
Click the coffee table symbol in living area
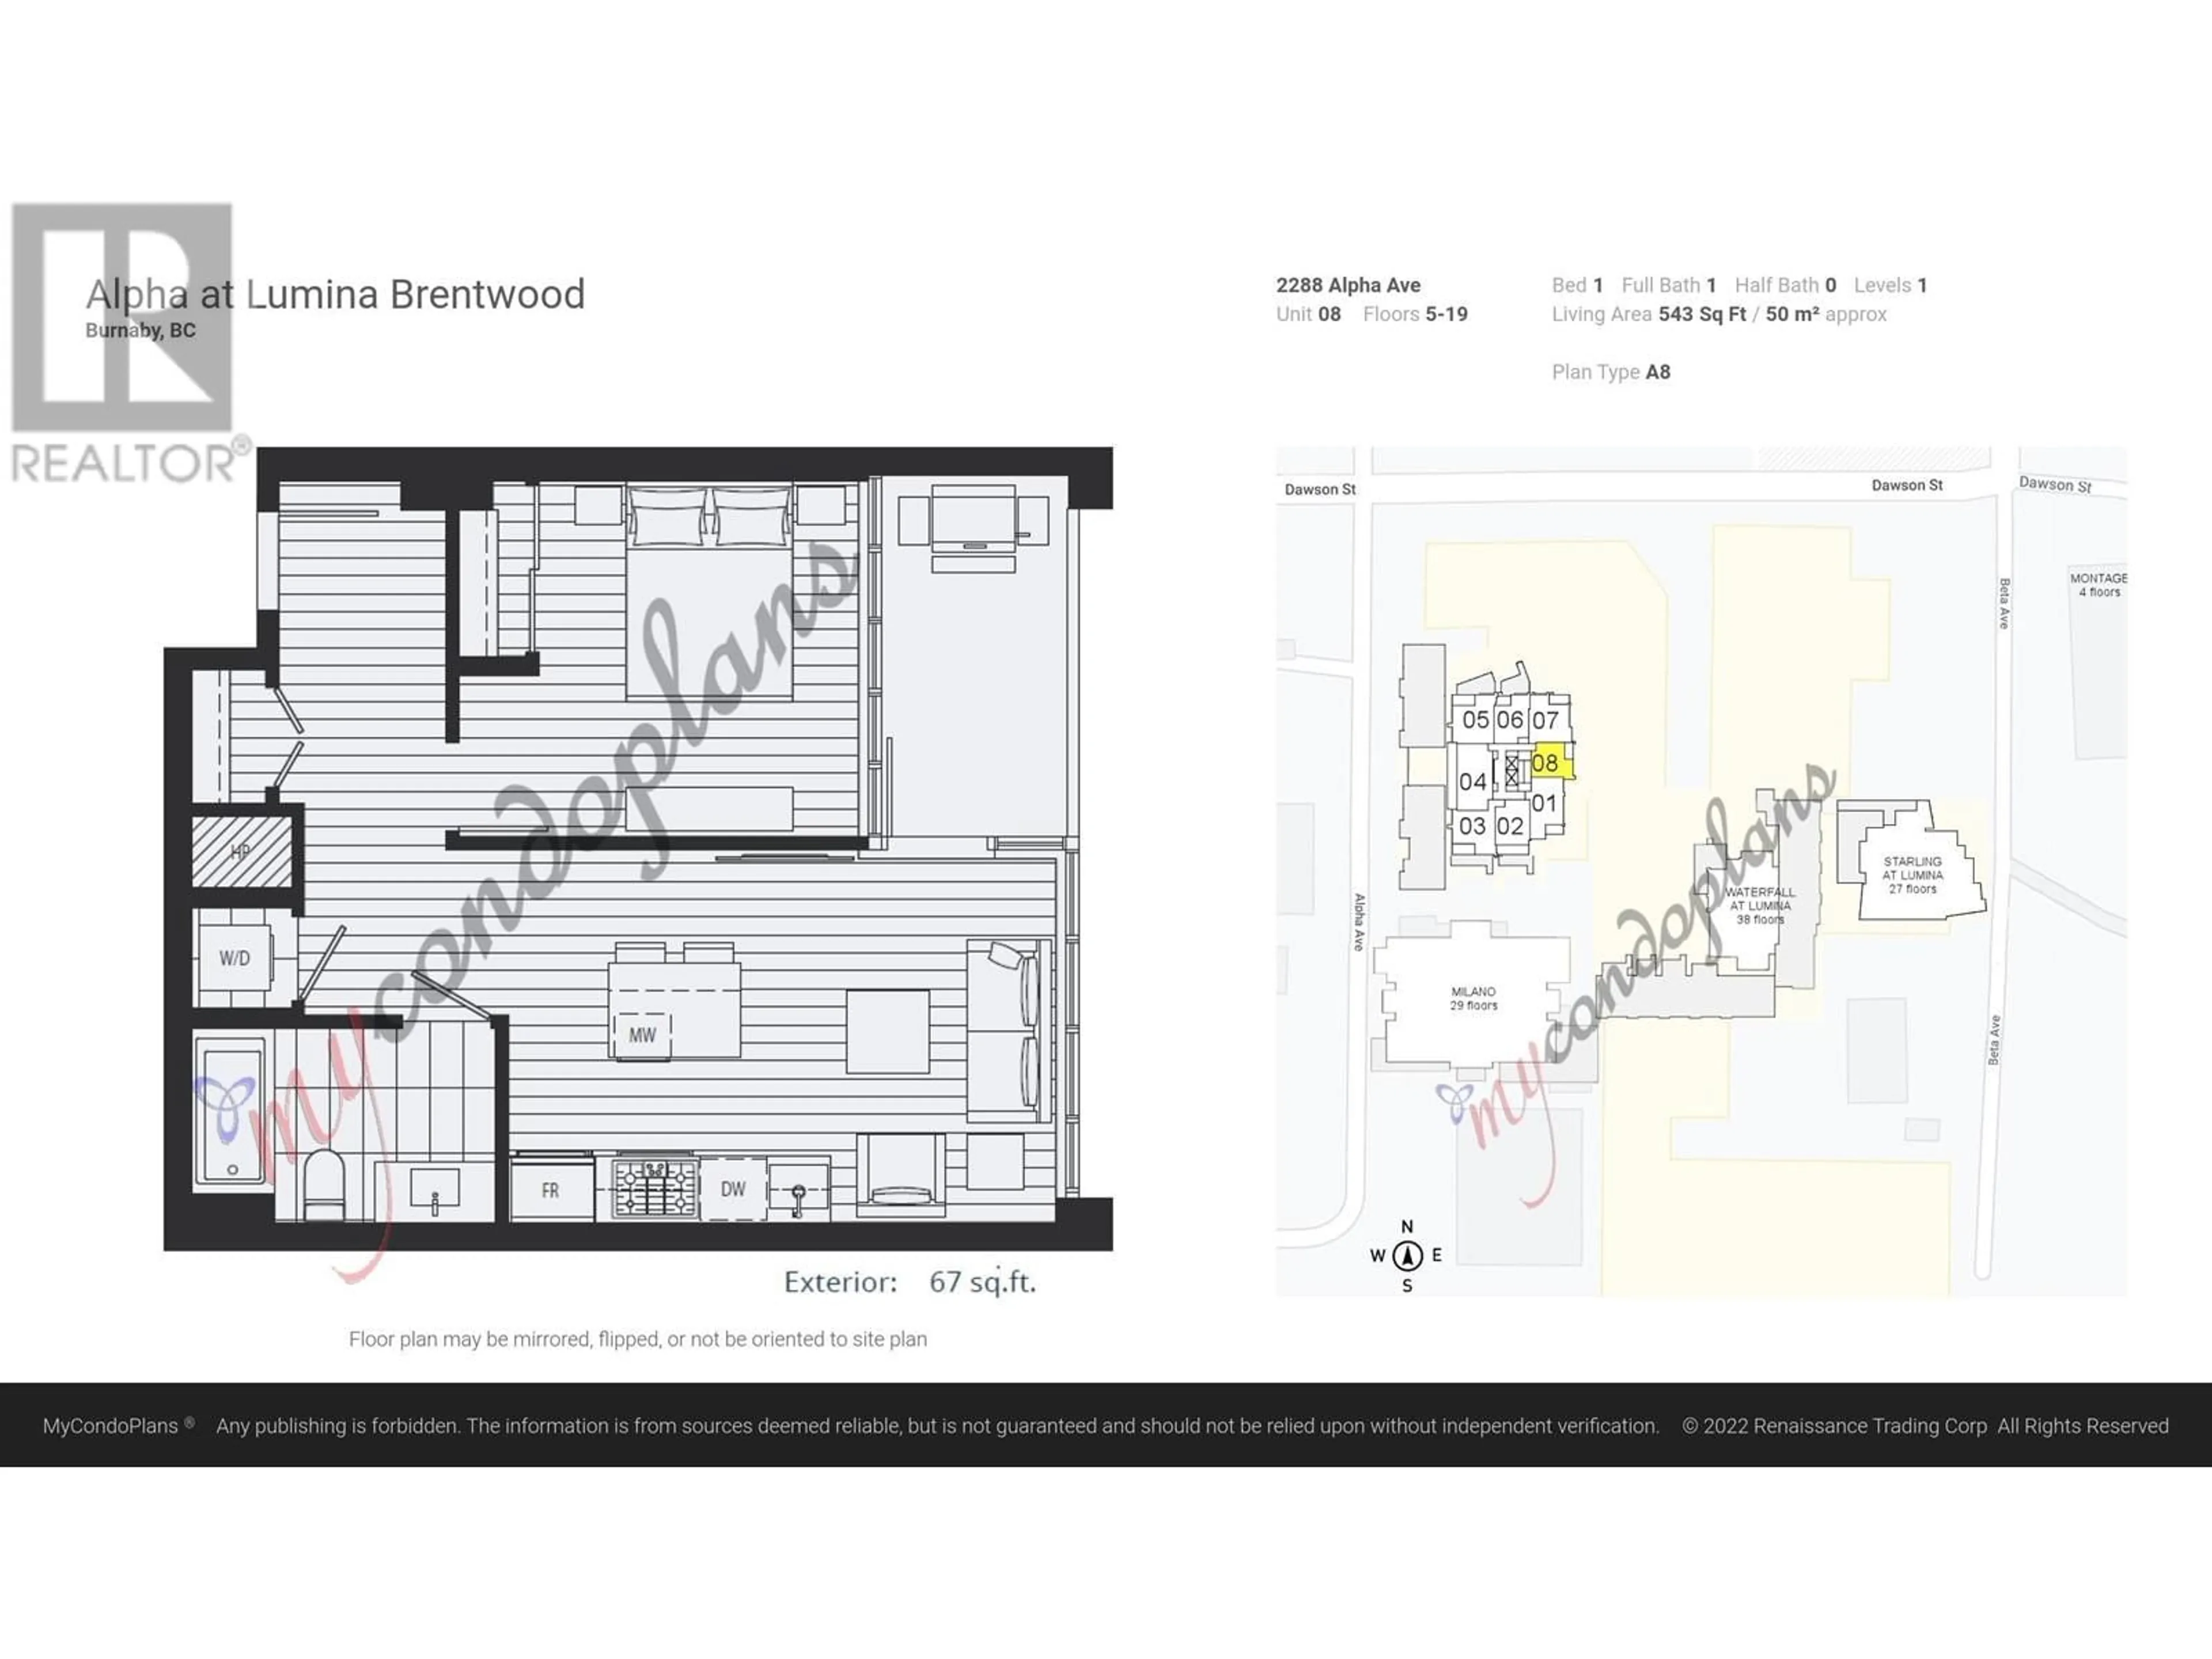pyautogui.click(x=887, y=1031)
